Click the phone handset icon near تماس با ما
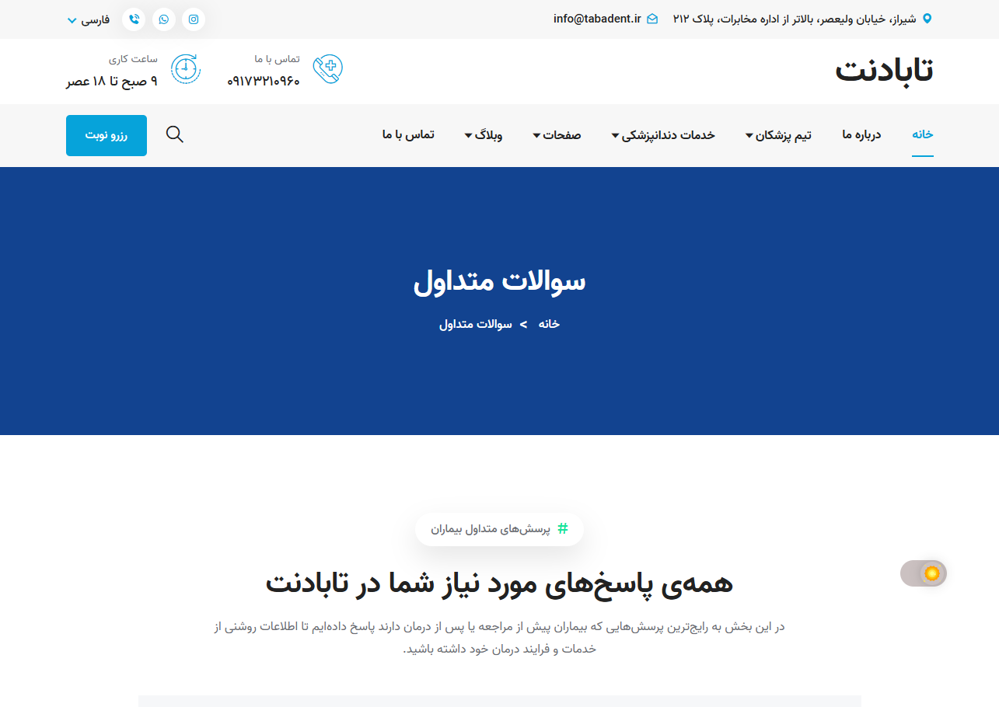 pyautogui.click(x=327, y=68)
